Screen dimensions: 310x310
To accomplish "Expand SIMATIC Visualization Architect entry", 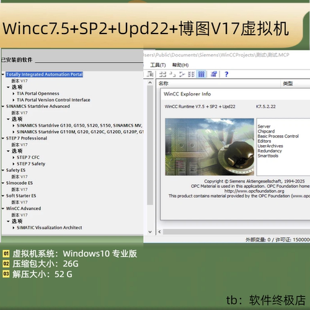I will click(x=14, y=228).
